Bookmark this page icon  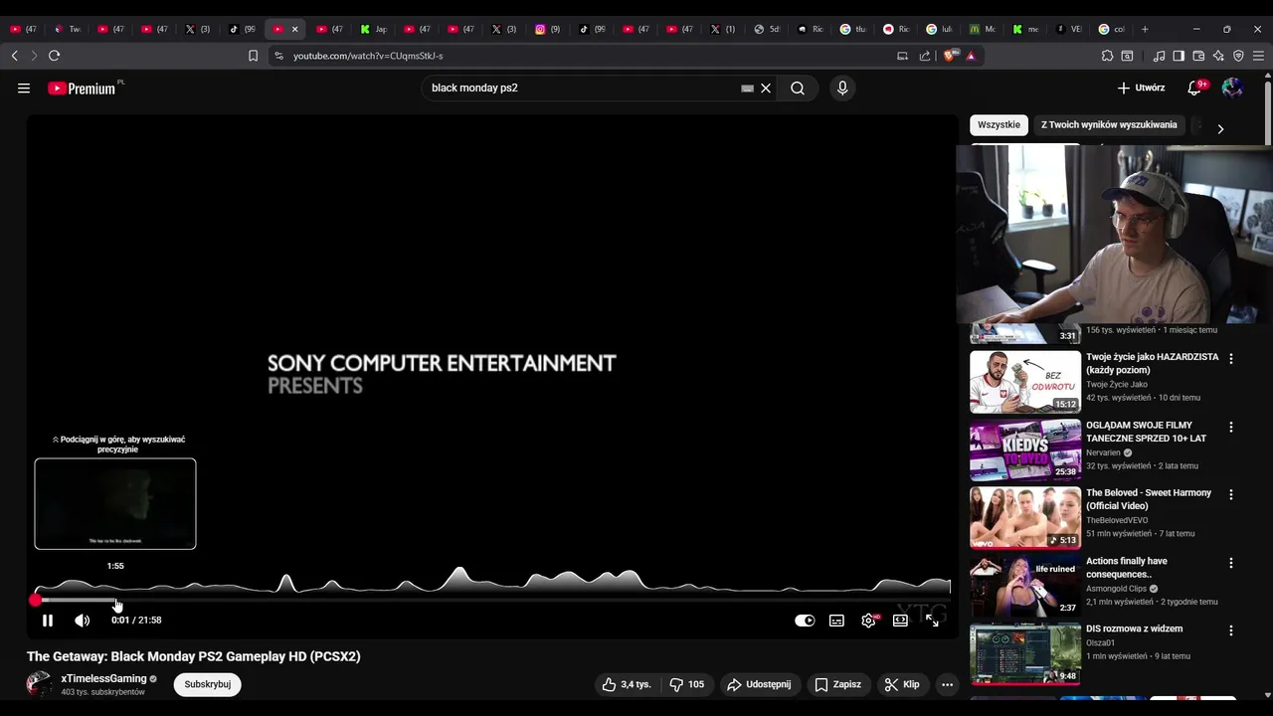[x=253, y=56]
